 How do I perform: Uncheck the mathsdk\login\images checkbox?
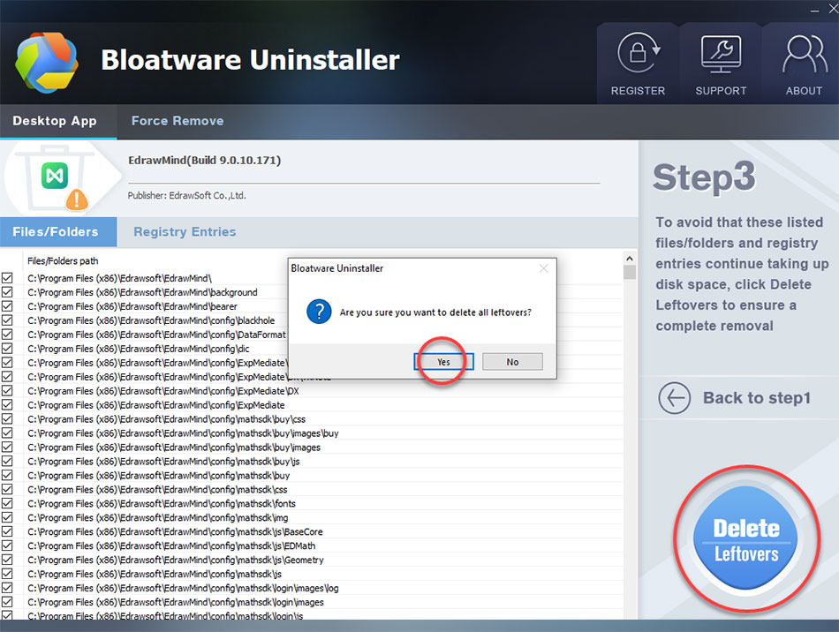[x=7, y=602]
